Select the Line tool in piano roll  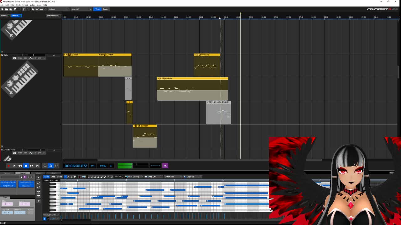point(71,177)
